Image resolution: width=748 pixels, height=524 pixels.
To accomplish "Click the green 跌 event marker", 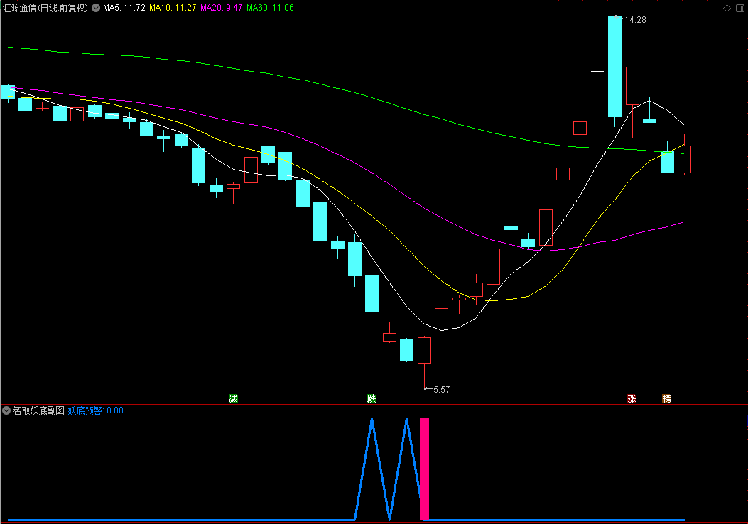I will [x=372, y=398].
